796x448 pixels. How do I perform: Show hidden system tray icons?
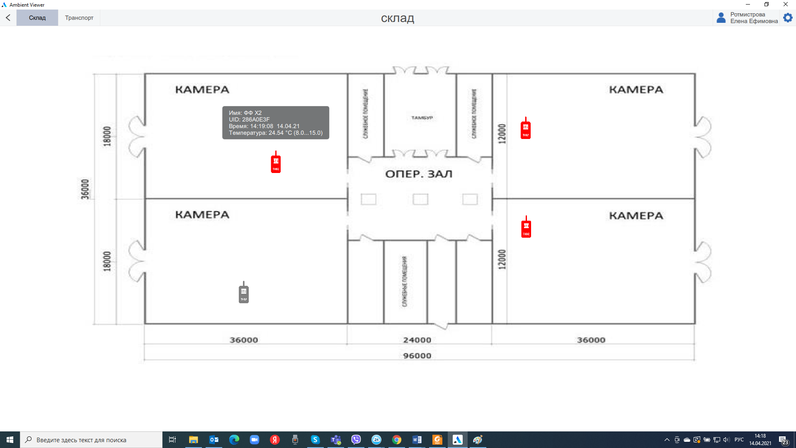667,440
